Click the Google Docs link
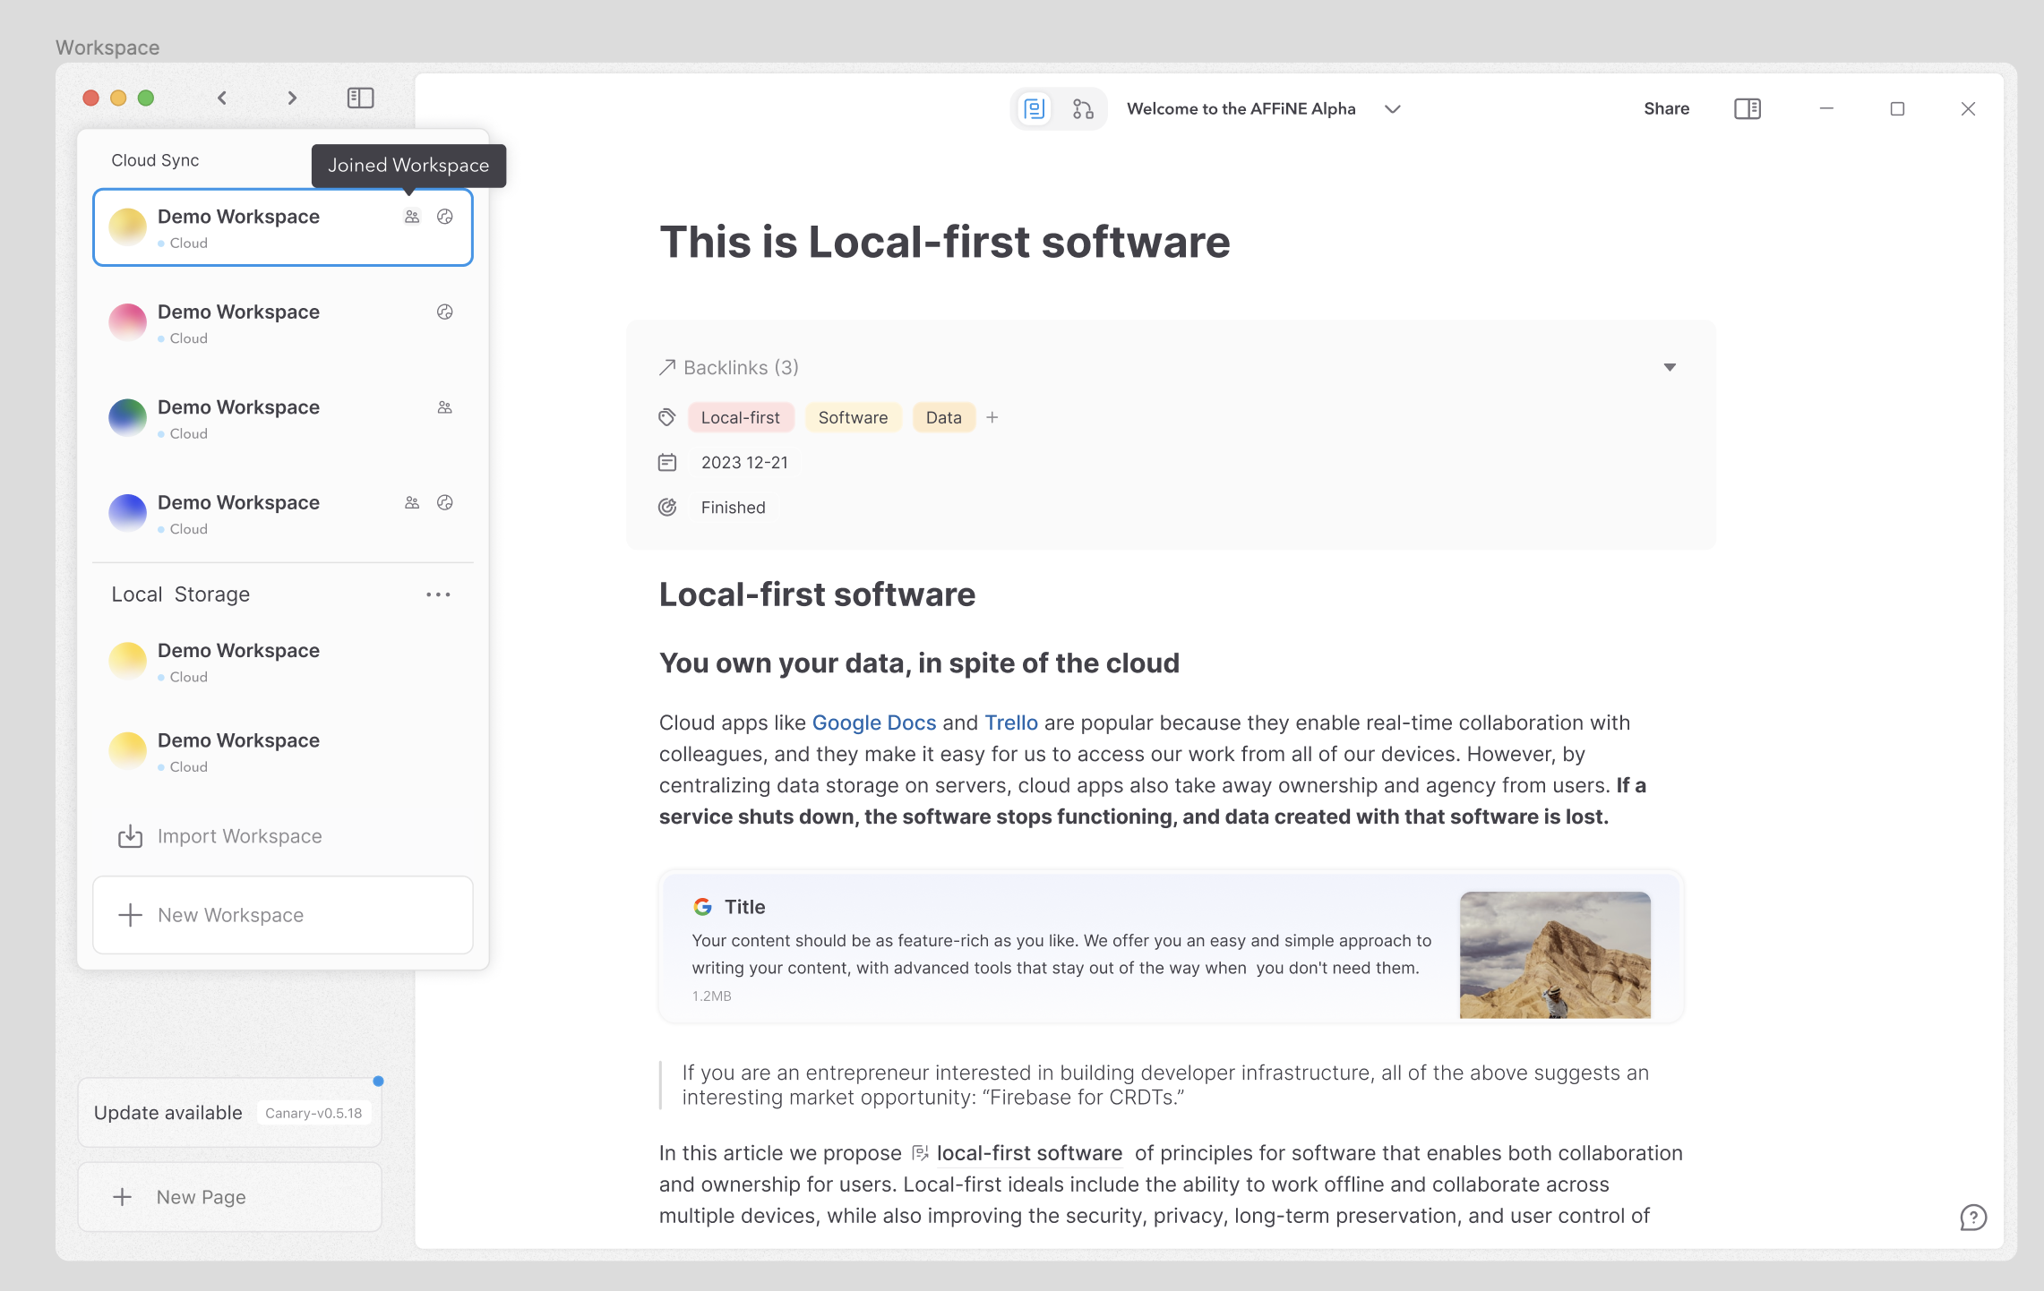2044x1291 pixels. click(x=873, y=722)
